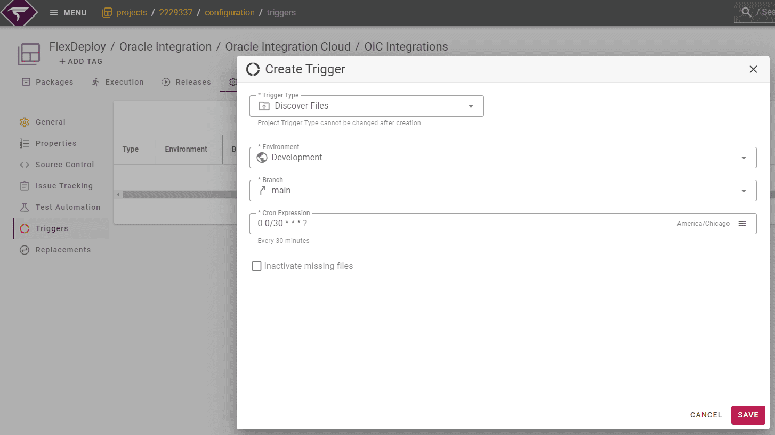Check Inactivate missing files checkbox
Screen dimensions: 775x435
click(x=256, y=266)
